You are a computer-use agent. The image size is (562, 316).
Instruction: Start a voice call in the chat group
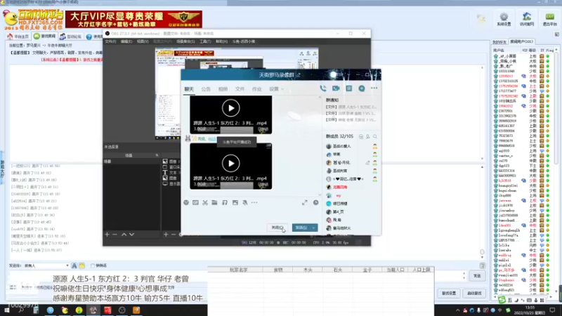click(323, 88)
